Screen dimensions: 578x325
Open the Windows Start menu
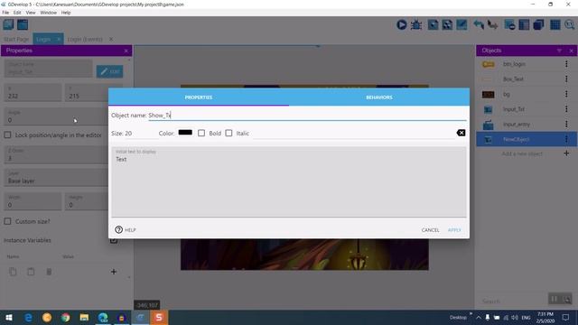point(9,317)
